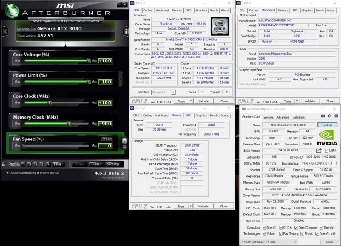This screenshot has height=246, width=341.
Task: Click the Power Limit slider handle
Action: (x=89, y=81)
